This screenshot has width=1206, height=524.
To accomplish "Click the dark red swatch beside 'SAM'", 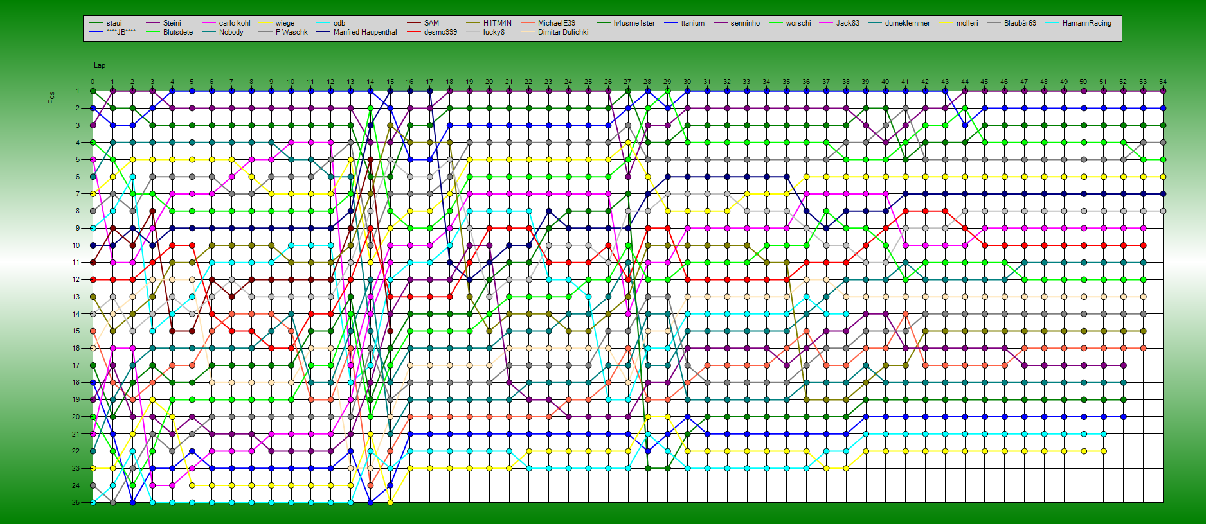I will coord(414,23).
